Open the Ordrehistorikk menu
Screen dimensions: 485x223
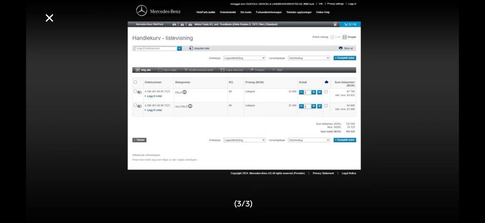tap(228, 12)
